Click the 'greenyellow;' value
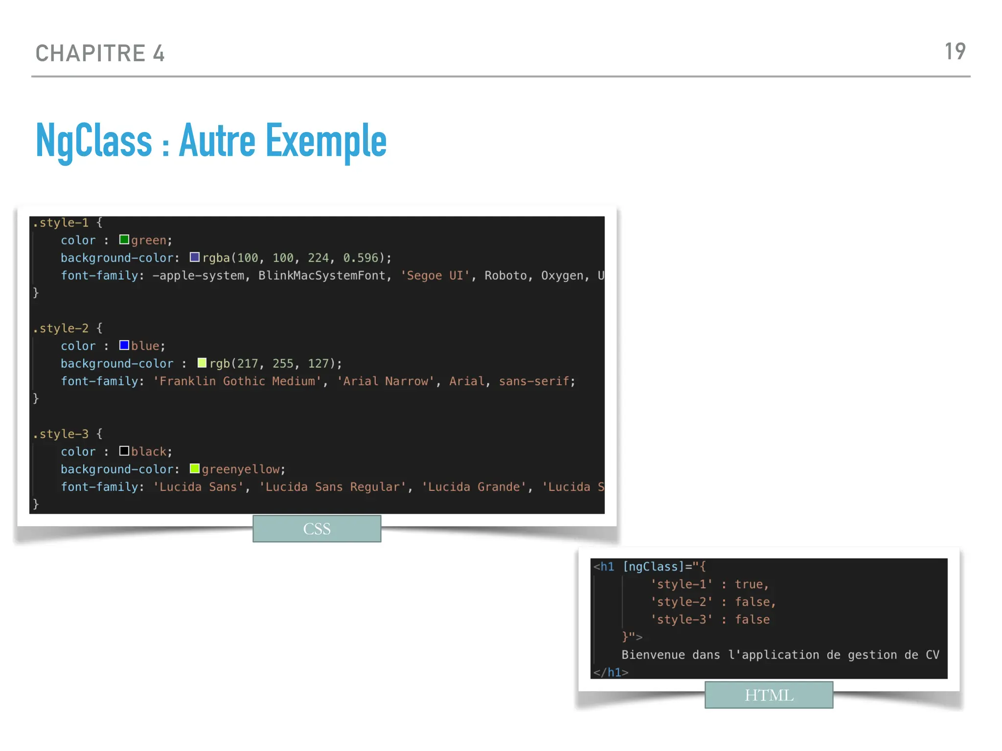The width and height of the screenshot is (1002, 751). coord(244,469)
